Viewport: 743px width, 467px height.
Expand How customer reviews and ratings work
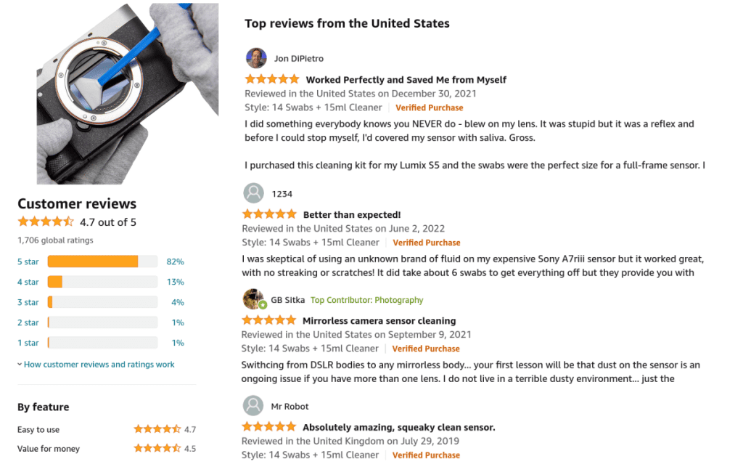(99, 364)
